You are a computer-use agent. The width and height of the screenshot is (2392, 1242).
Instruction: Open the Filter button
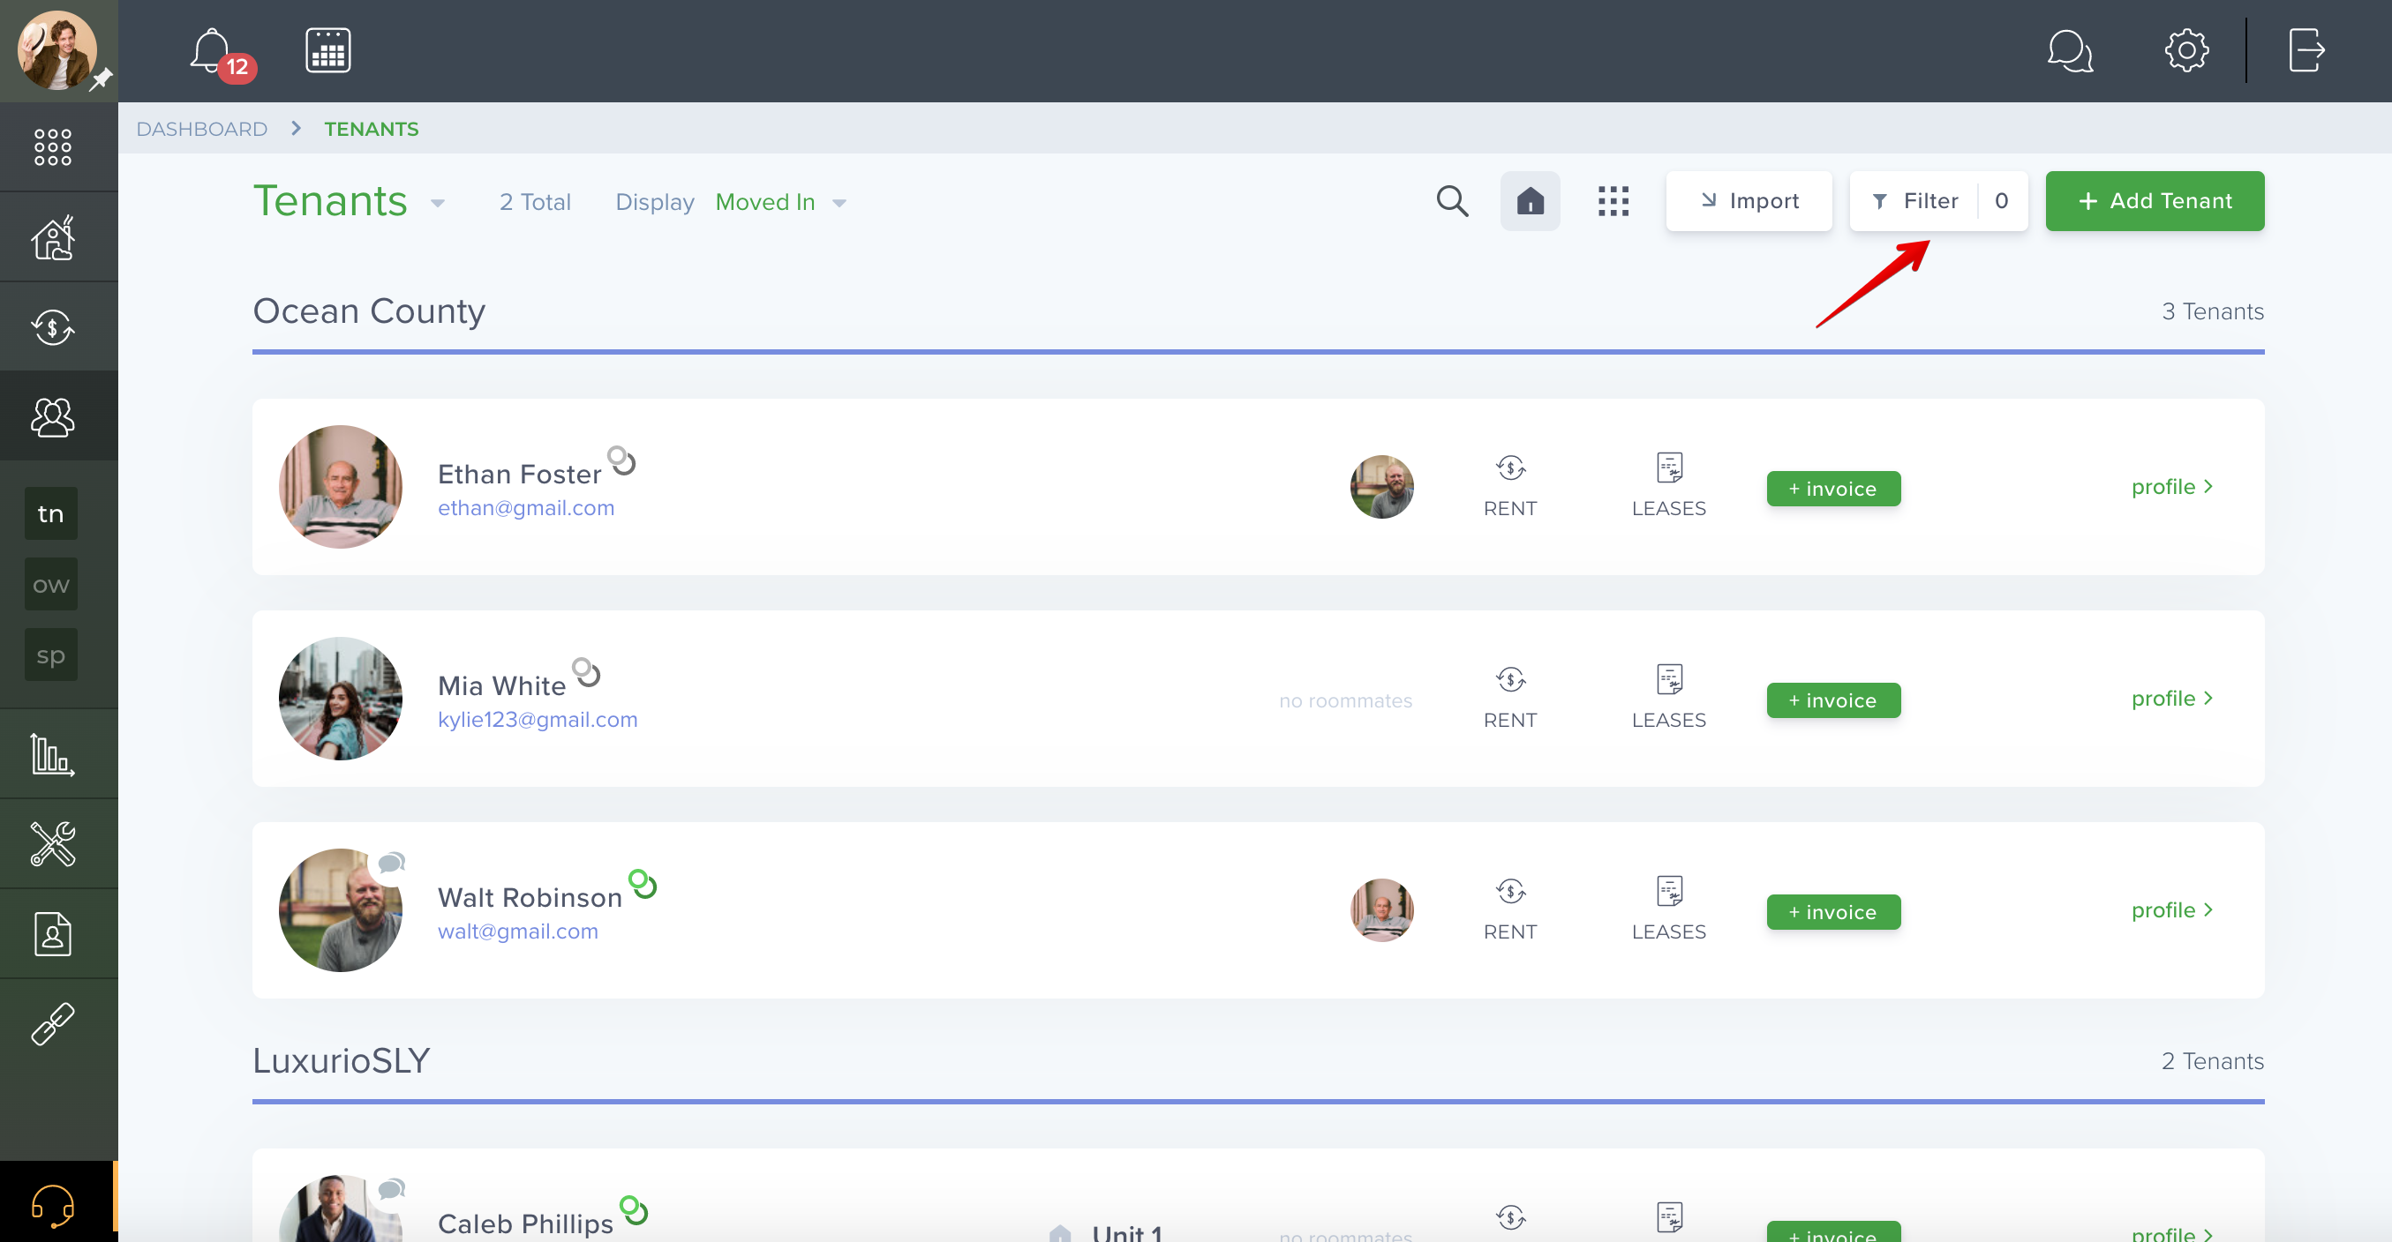(x=1938, y=200)
